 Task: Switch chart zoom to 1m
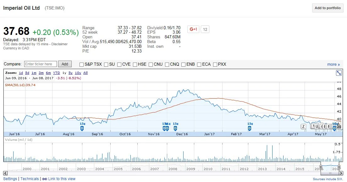pyautogui.click(x=34, y=73)
